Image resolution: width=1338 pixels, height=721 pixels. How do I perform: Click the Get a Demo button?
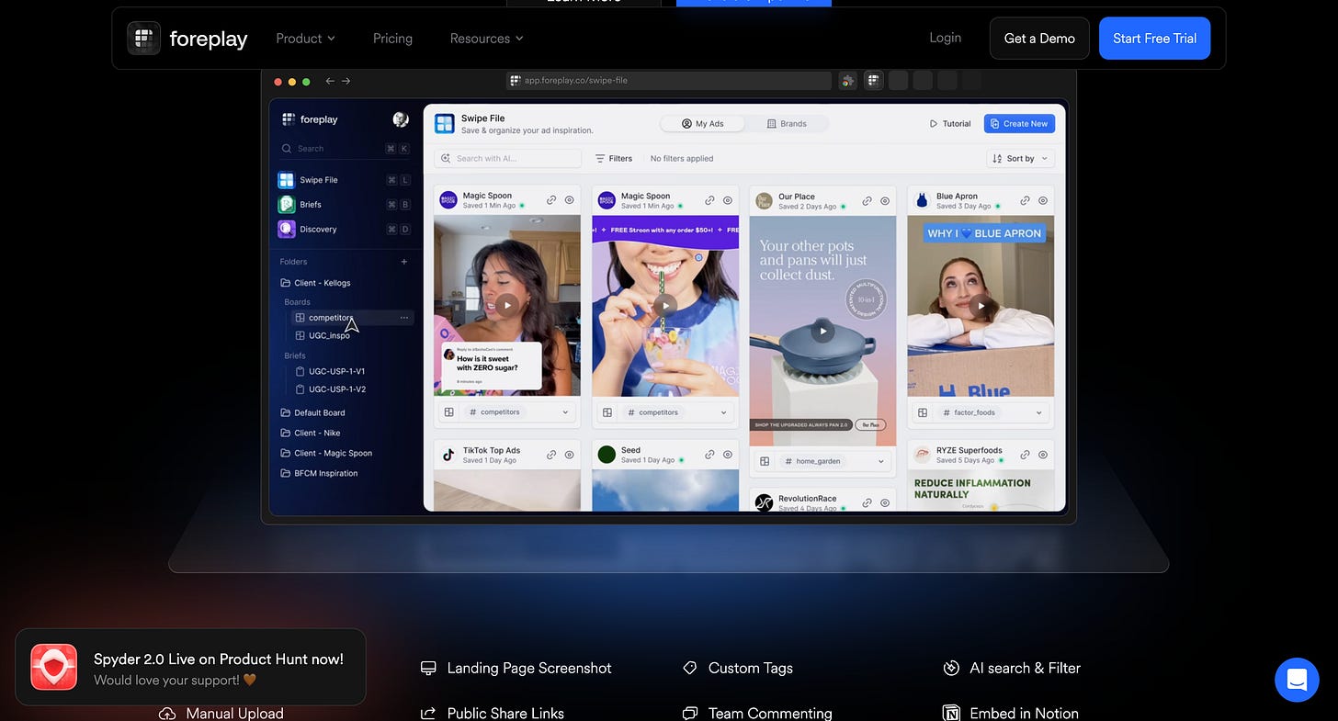pyautogui.click(x=1039, y=39)
